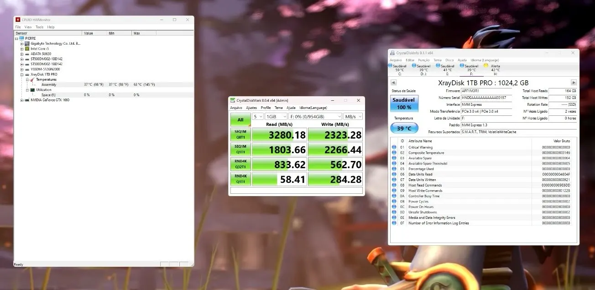Screen dimensions: 595x290
Task: Expand the NVIDIA GeForce GTX 1660 node
Action: click(21, 100)
